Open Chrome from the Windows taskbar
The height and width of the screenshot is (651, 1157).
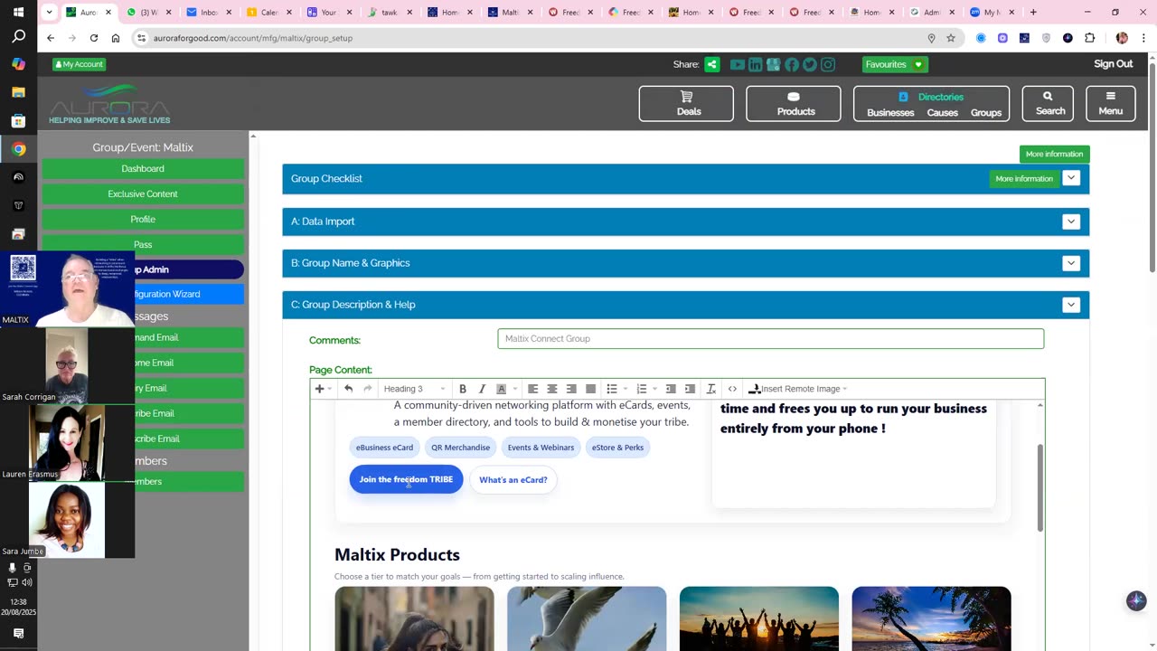[18, 149]
